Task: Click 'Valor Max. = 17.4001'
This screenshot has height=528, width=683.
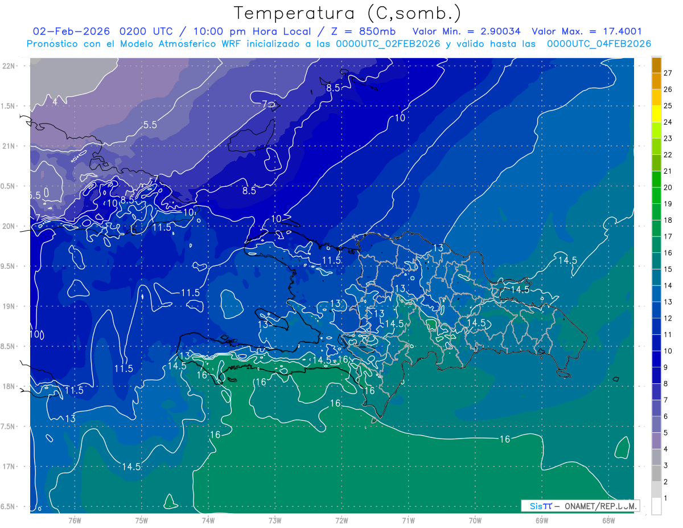Action: [x=586, y=31]
